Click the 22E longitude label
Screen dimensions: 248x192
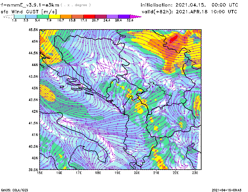175,173
